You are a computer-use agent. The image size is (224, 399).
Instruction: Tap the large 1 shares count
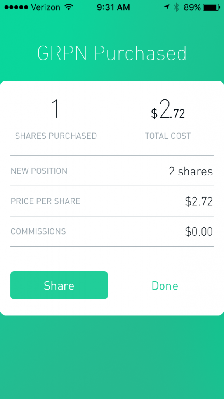[x=56, y=109]
